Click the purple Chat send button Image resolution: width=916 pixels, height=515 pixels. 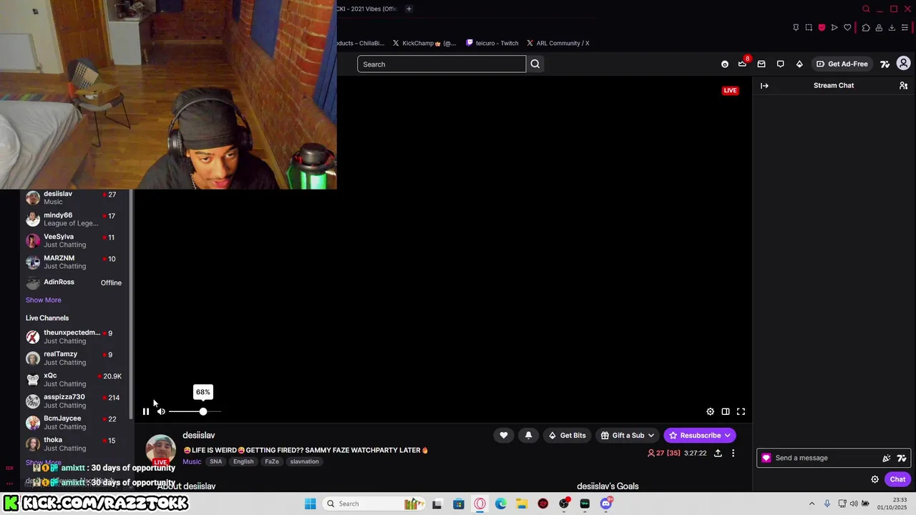[897, 479]
